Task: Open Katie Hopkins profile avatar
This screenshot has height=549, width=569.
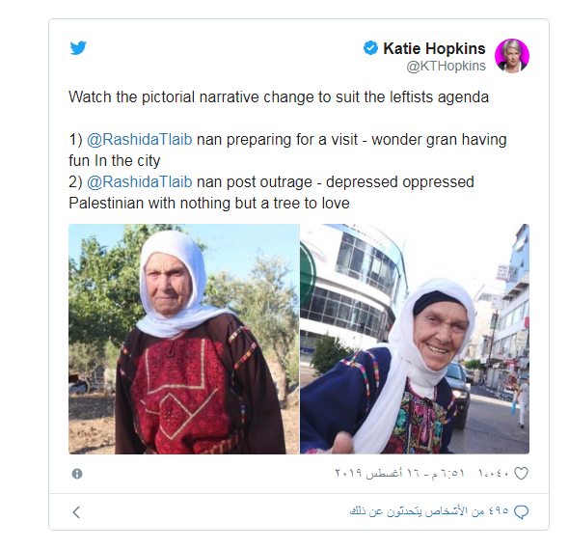Action: pyautogui.click(x=512, y=56)
